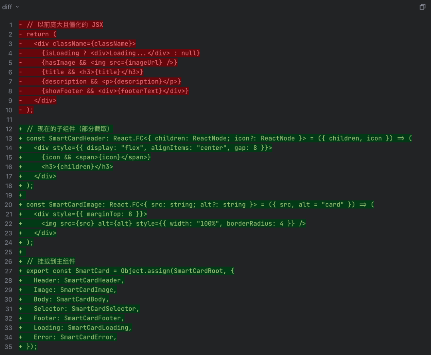Click the display flex style line

[x=152, y=148]
